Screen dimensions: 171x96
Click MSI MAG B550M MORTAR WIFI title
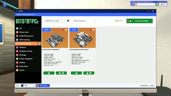click(79, 50)
